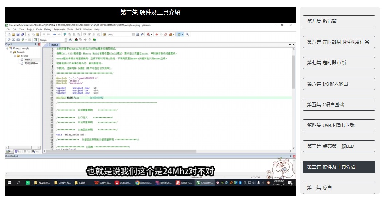Open the Debug menu
Screen dimensions: 382x197
point(48,29)
